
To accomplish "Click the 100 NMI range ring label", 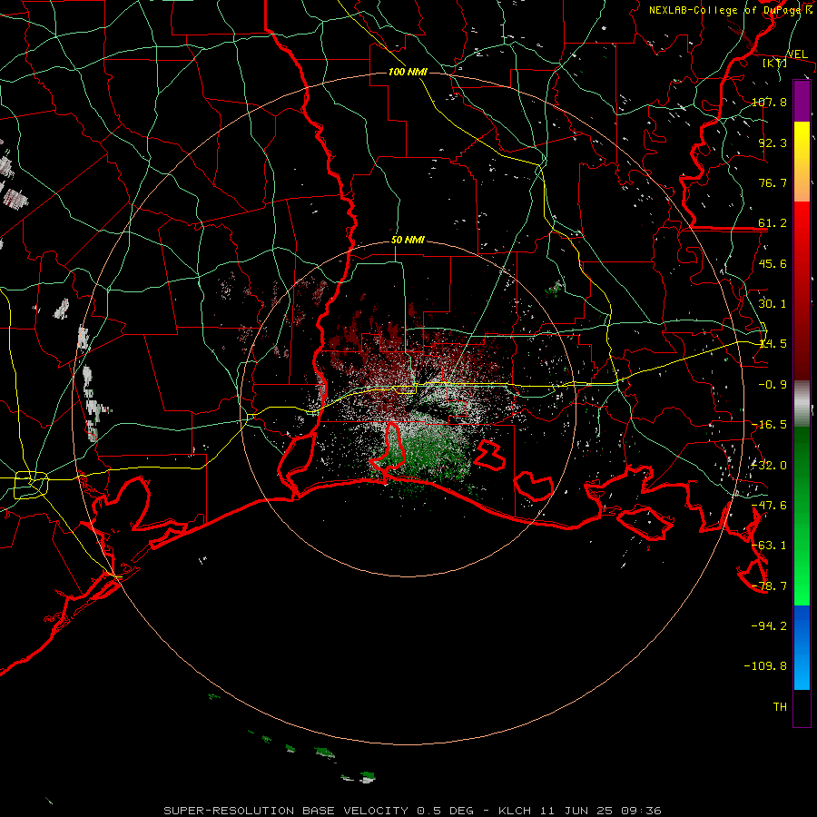I will (x=408, y=72).
